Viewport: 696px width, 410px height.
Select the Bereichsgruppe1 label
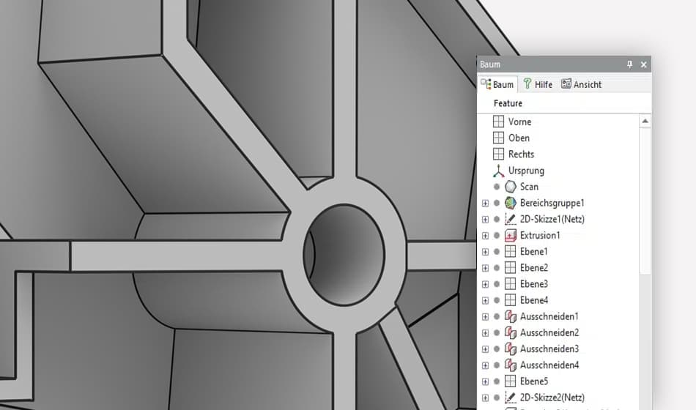click(x=552, y=203)
